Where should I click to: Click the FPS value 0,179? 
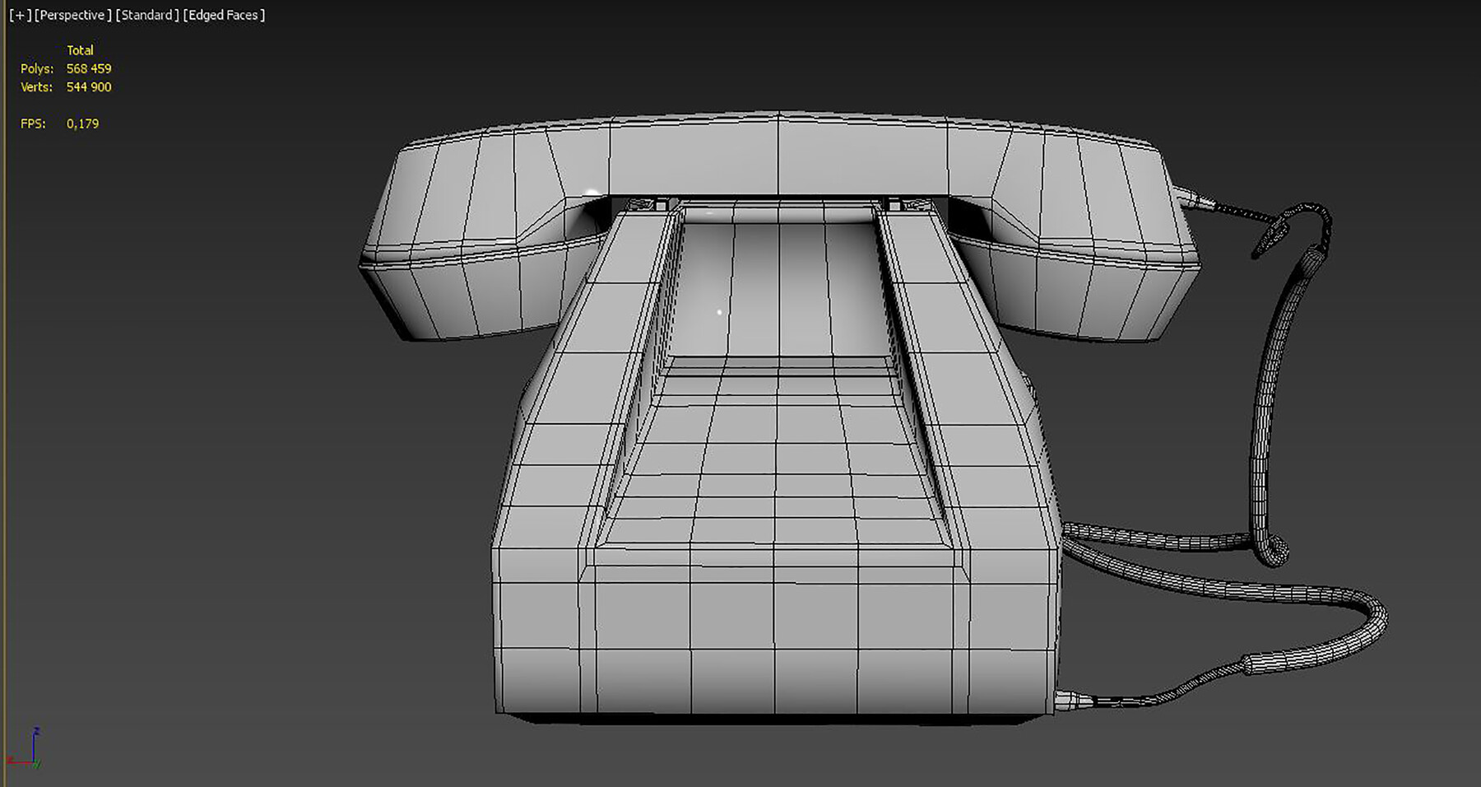[82, 123]
